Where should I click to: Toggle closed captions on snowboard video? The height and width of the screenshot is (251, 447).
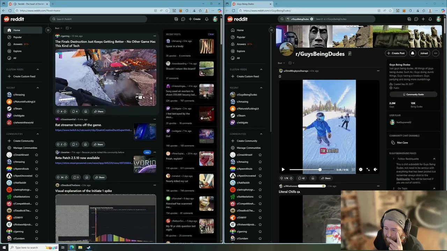[353, 169]
